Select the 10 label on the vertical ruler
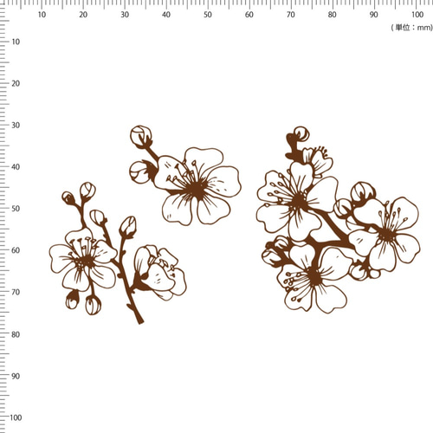 (16, 42)
